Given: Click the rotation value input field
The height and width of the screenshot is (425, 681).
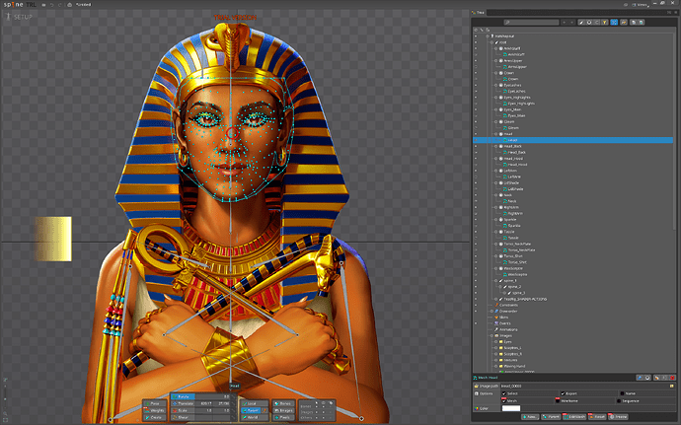Looking at the screenshot, I should pyautogui.click(x=213, y=396).
